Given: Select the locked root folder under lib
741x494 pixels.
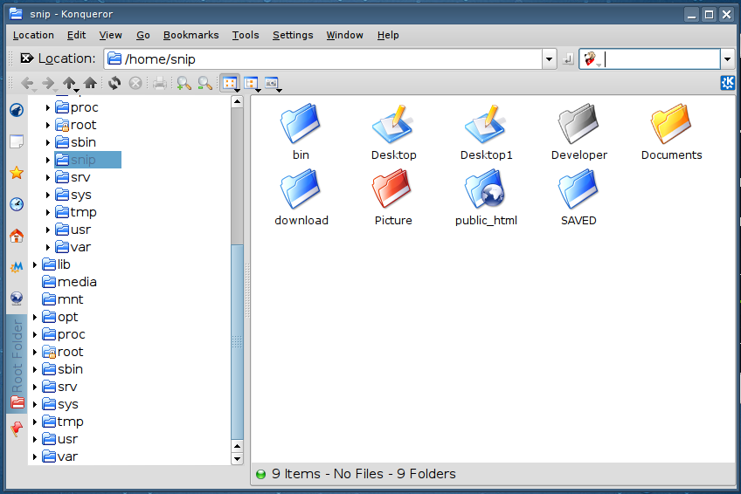Looking at the screenshot, I should coord(63,352).
